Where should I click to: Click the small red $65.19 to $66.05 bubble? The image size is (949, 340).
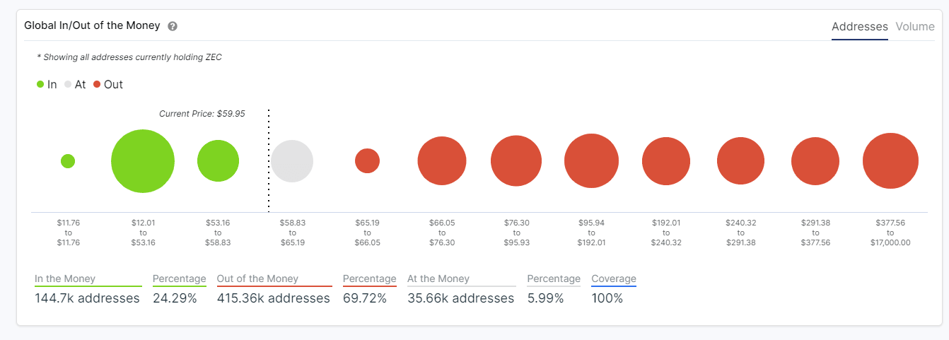(x=367, y=160)
